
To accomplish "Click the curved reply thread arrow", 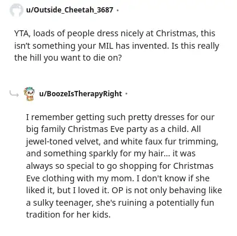I will click(x=14, y=94).
